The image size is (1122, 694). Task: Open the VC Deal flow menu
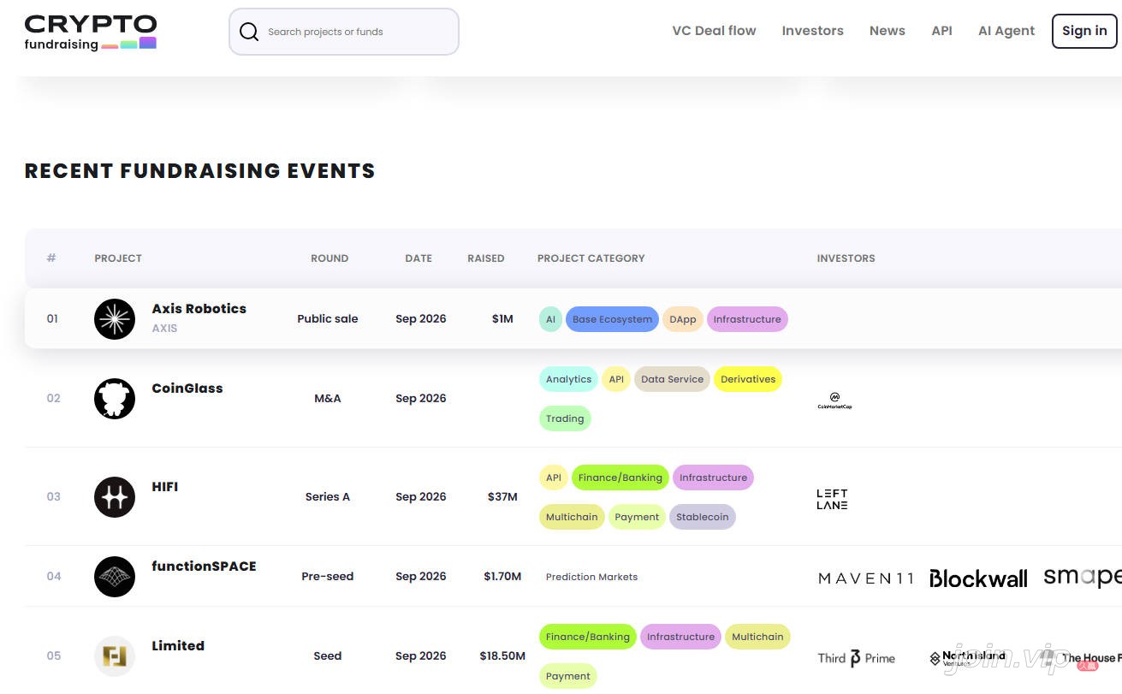coord(714,31)
